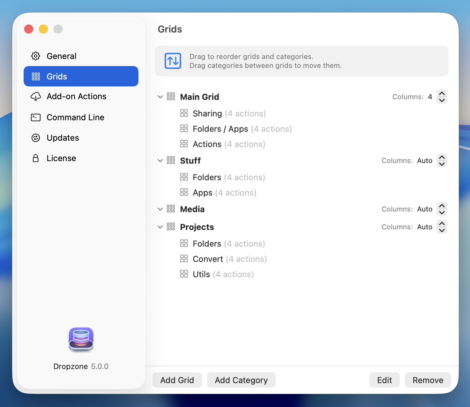This screenshot has width=470, height=407.
Task: Click the cloud icon for Add-on Actions
Action: (36, 97)
